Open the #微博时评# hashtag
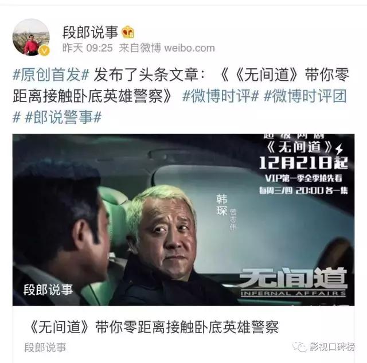 point(221,96)
